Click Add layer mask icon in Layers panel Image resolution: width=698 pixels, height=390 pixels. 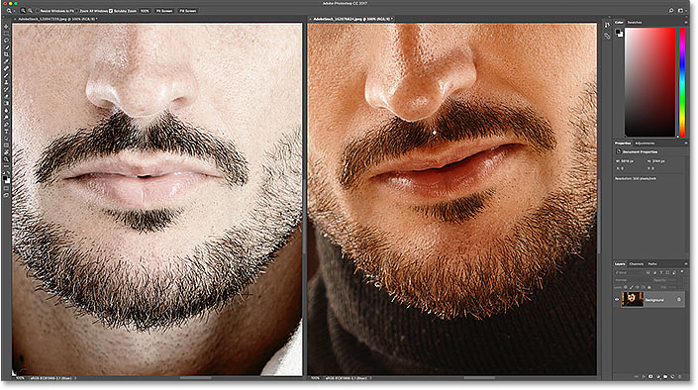click(650, 377)
